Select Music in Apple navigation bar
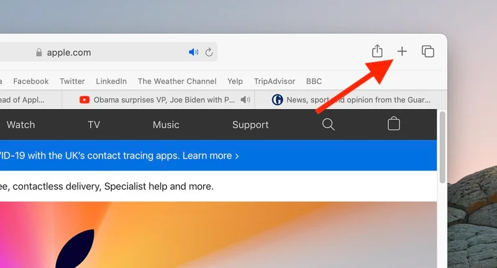This screenshot has height=268, width=497. click(166, 125)
